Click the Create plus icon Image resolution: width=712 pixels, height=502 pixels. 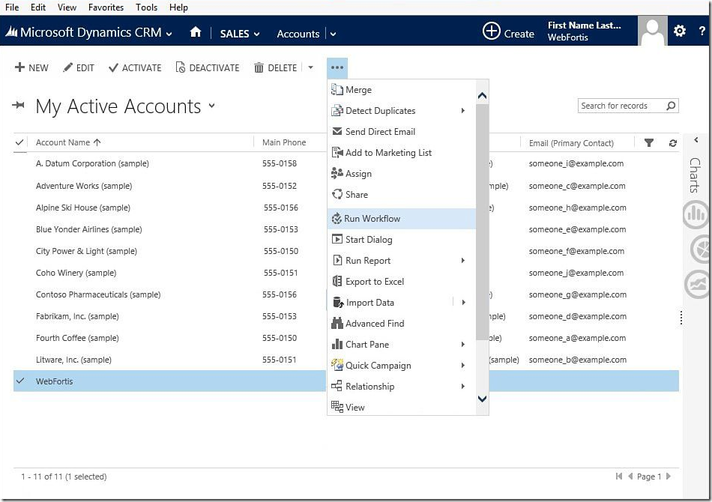[x=491, y=31]
